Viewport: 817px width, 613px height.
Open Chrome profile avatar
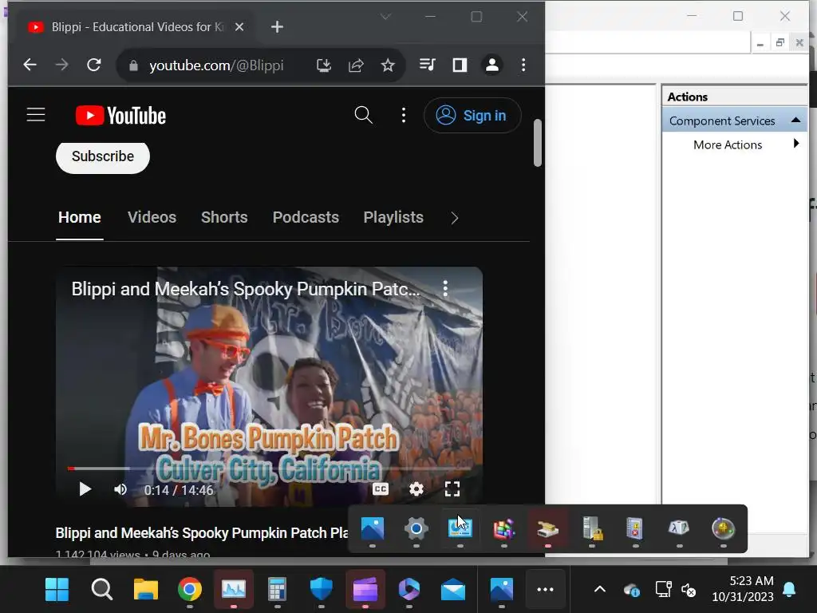[491, 65]
